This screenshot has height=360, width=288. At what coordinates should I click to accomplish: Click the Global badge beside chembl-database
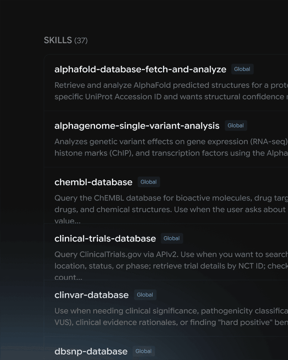click(x=149, y=182)
